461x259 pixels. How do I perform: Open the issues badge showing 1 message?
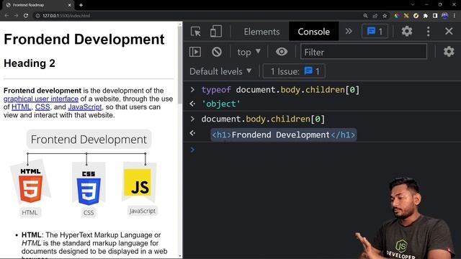coord(375,31)
